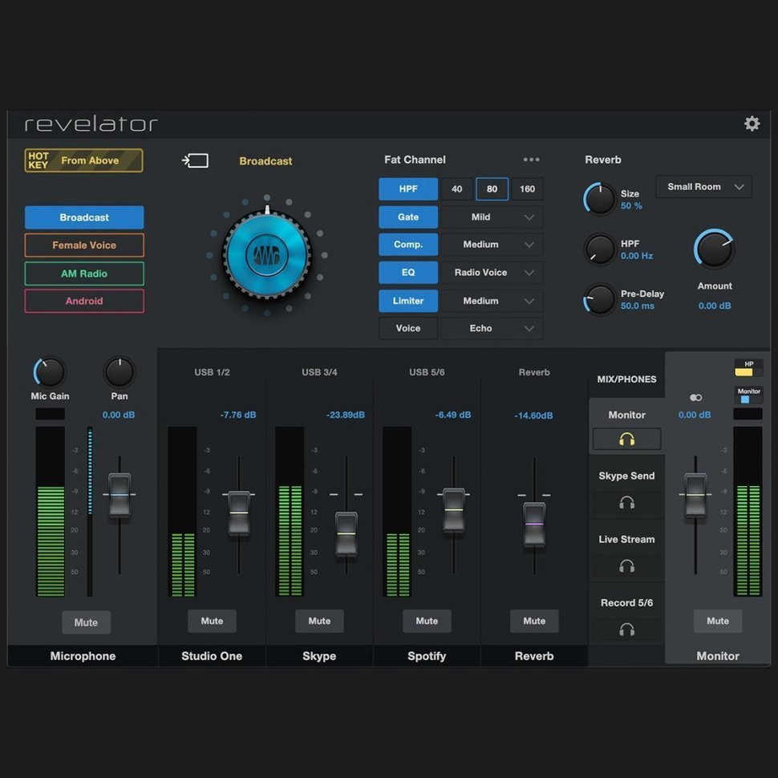This screenshot has width=778, height=778.
Task: Mute the Spotify channel
Action: click(427, 621)
